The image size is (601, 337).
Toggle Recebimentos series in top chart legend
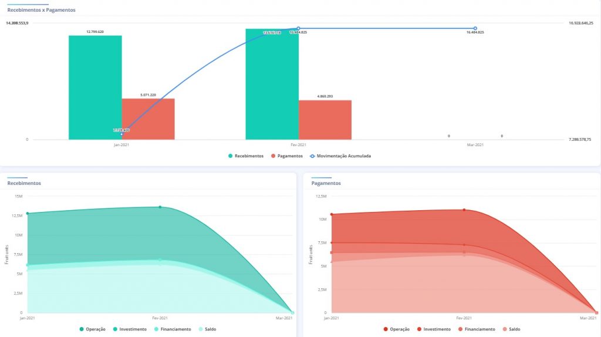pyautogui.click(x=245, y=156)
